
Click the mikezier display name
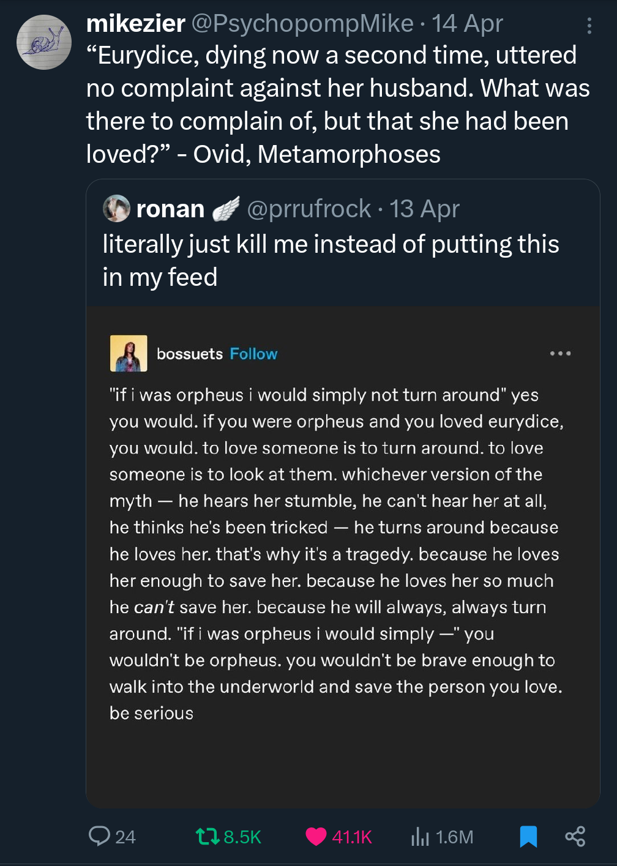coord(136,24)
